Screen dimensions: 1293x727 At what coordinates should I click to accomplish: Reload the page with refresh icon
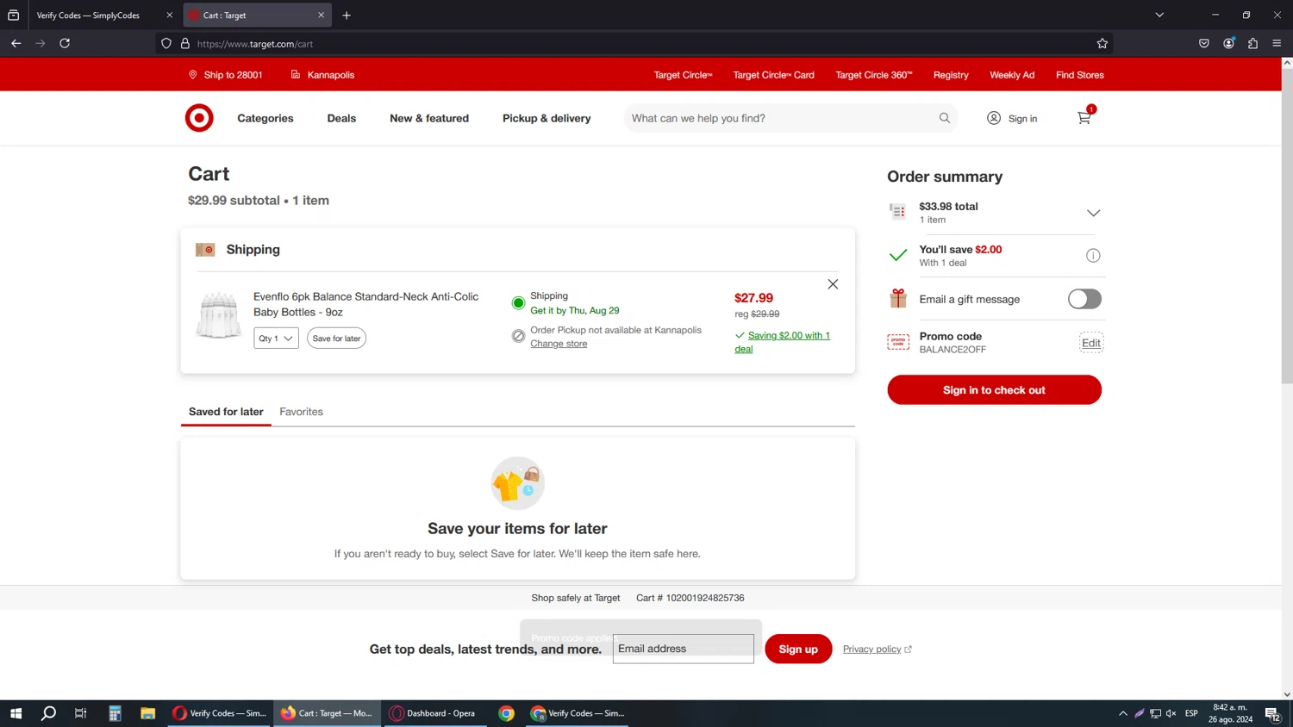65,43
